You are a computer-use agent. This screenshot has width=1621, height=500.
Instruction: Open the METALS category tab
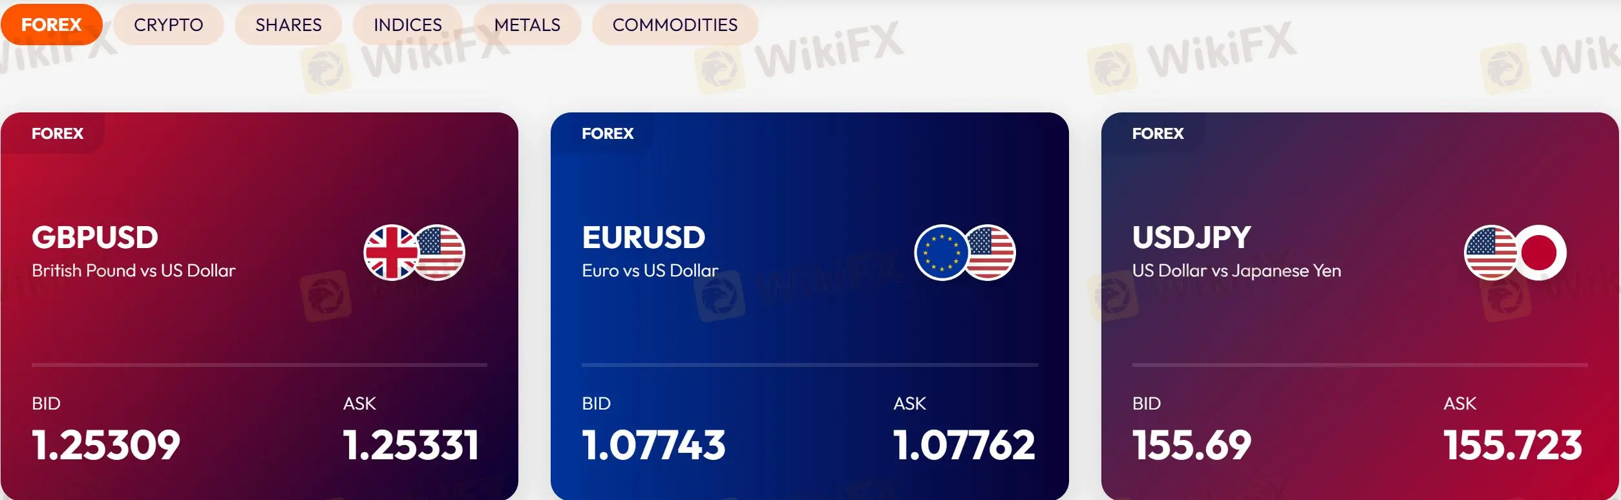click(527, 25)
